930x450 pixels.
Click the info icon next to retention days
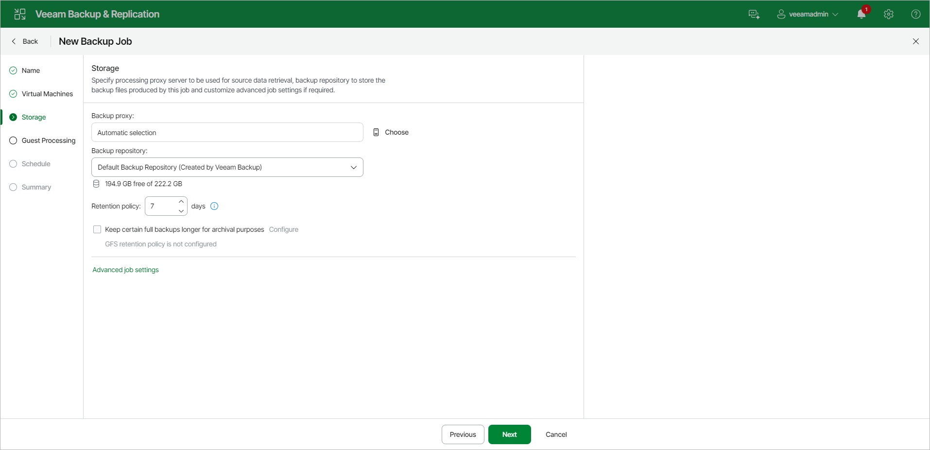click(214, 206)
